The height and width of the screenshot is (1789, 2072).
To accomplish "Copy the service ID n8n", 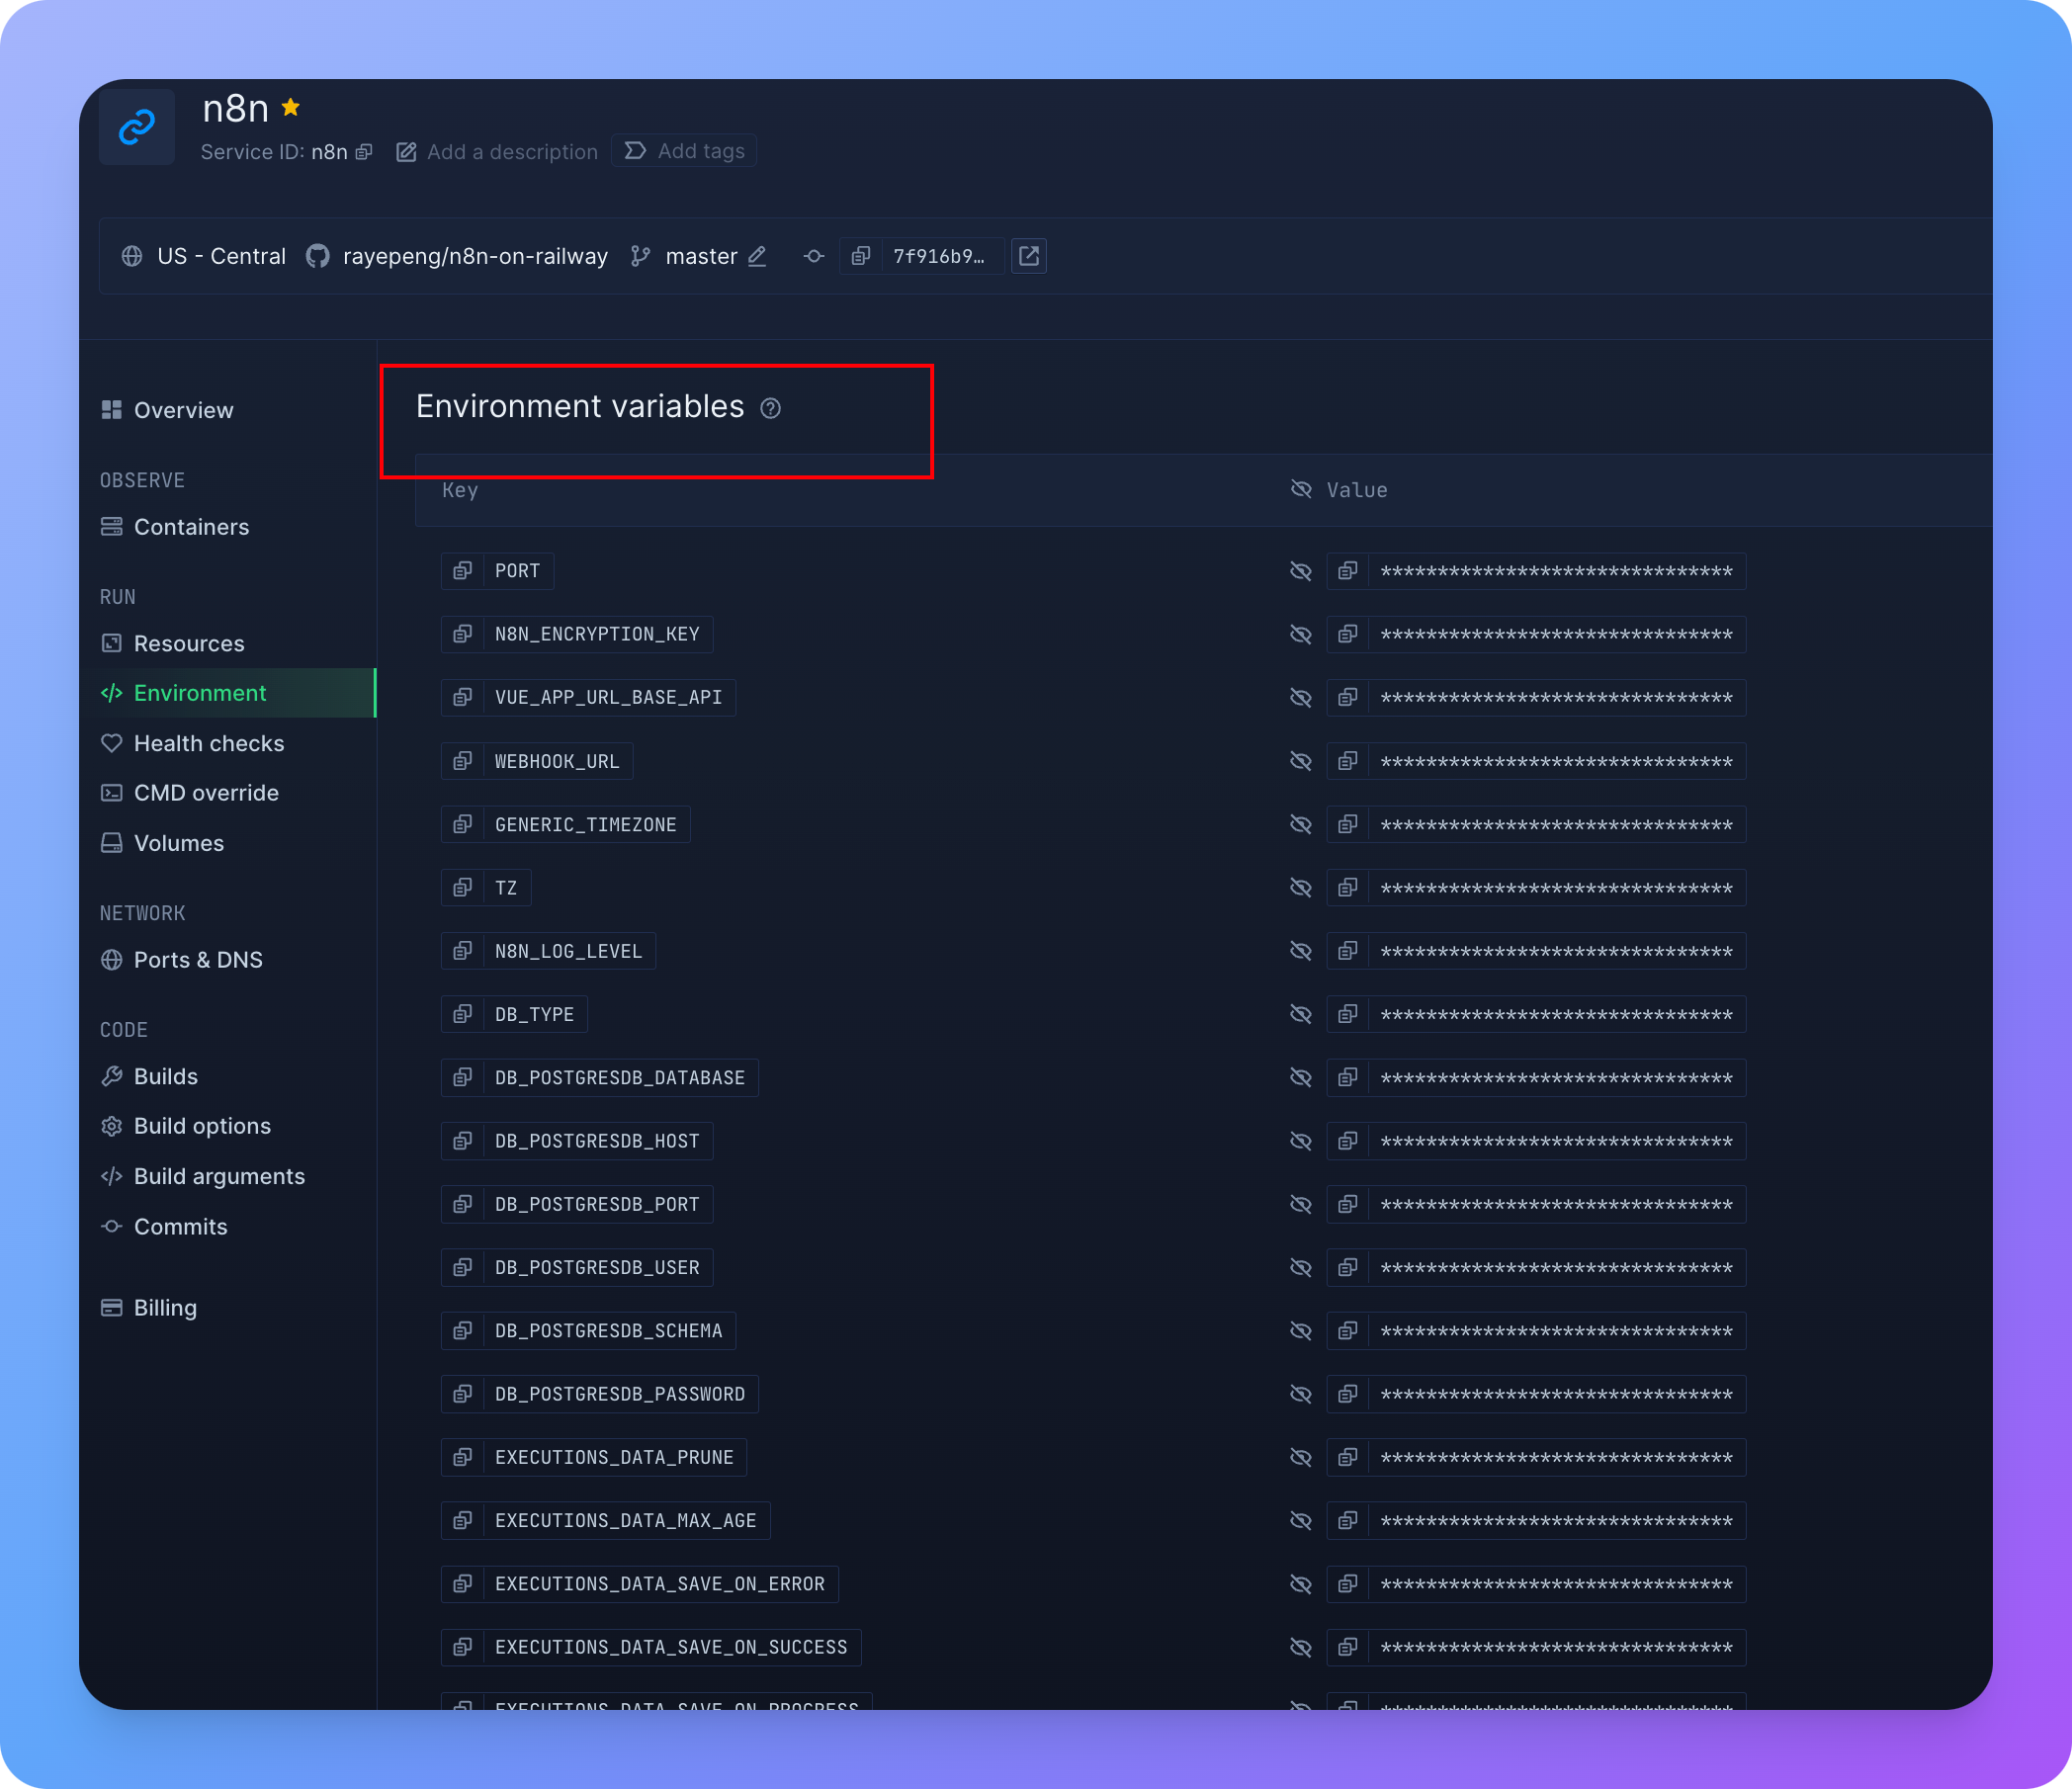I will 364,152.
